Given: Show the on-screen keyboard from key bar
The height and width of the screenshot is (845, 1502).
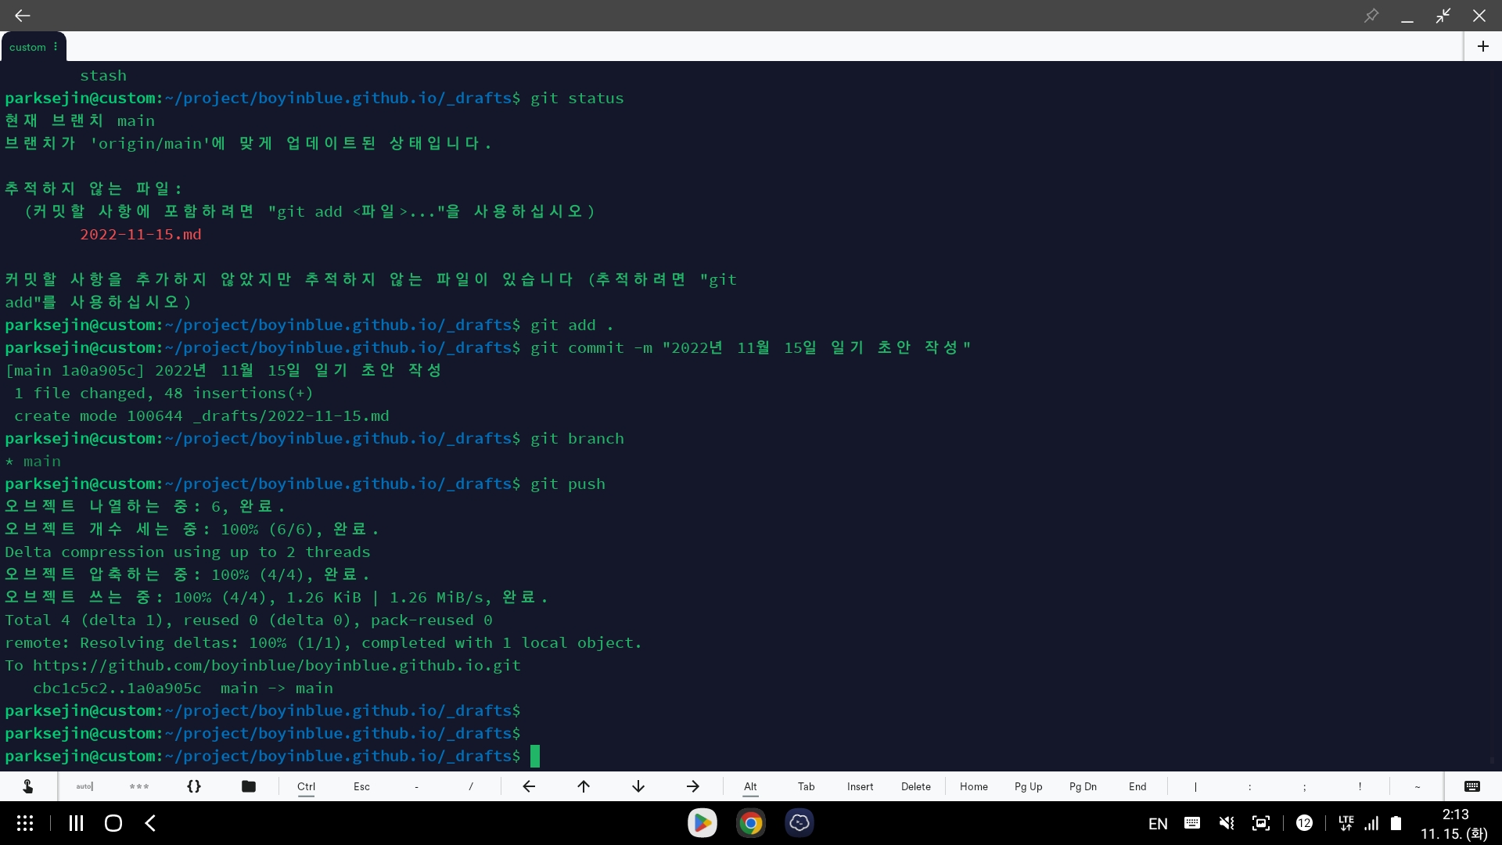Looking at the screenshot, I should tap(1472, 786).
